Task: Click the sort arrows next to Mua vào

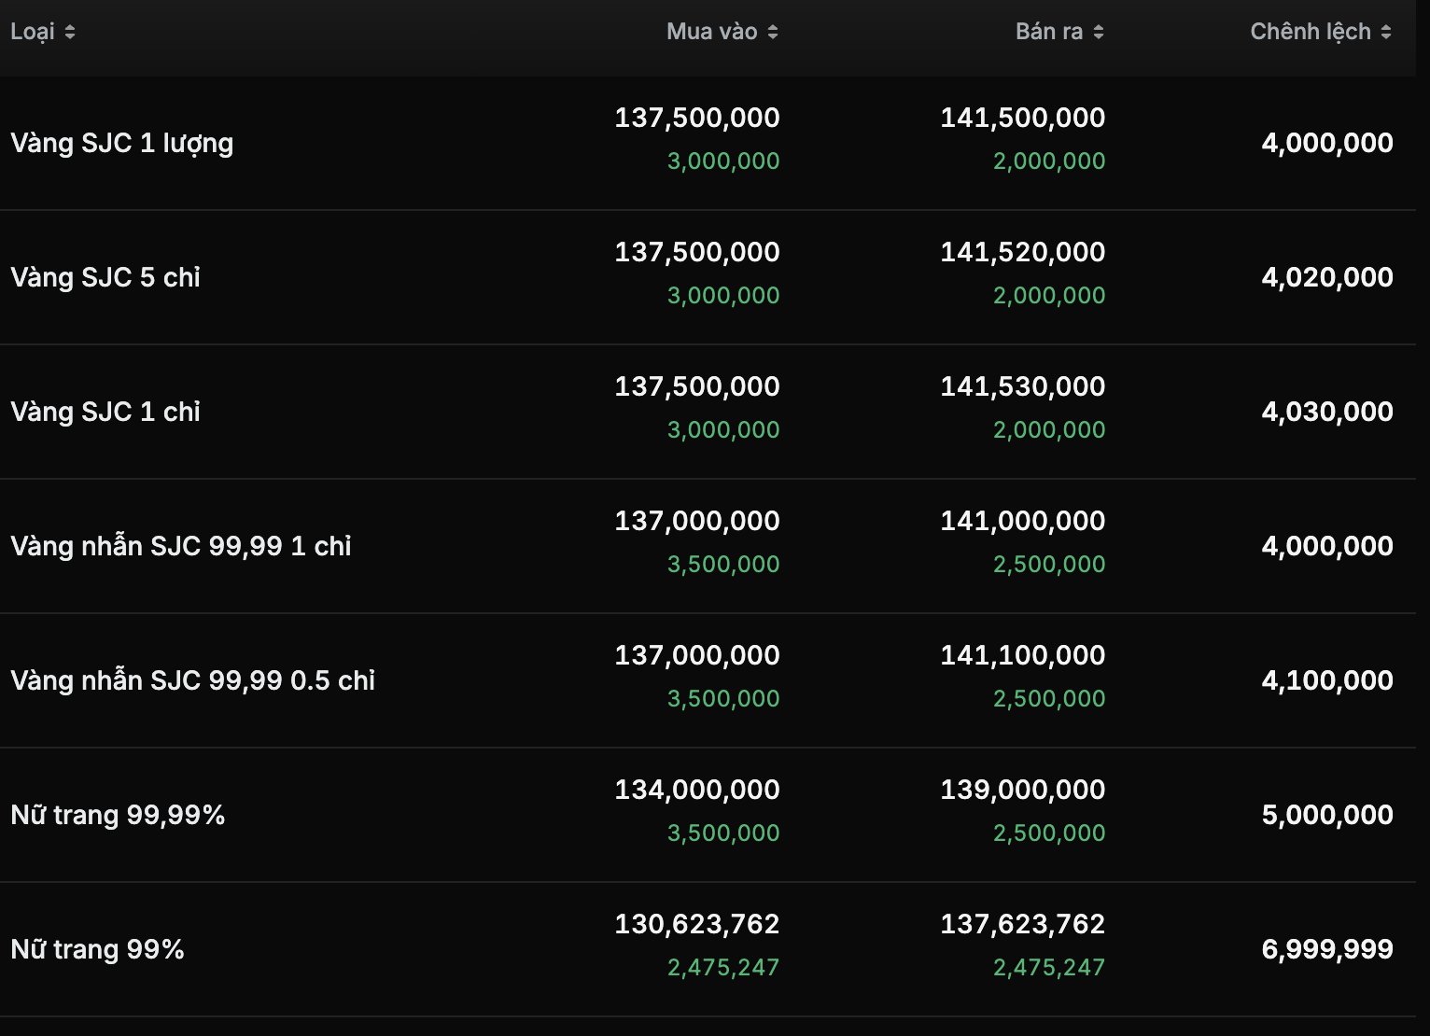Action: (x=773, y=32)
